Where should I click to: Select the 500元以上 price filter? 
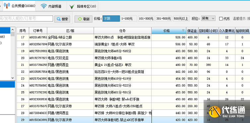(x=181, y=19)
